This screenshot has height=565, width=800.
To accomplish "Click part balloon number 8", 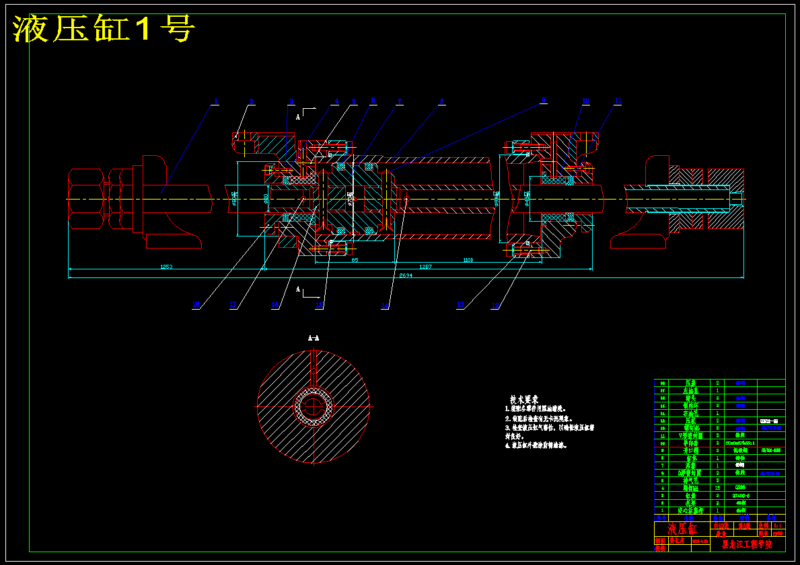I will coord(442,101).
